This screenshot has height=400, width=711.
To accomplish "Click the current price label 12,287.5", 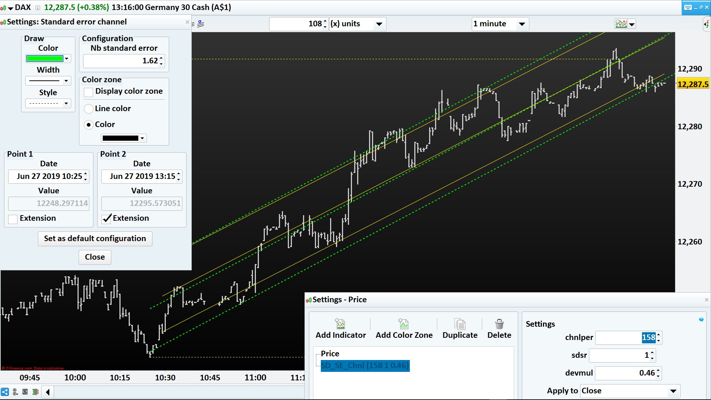I will point(693,84).
